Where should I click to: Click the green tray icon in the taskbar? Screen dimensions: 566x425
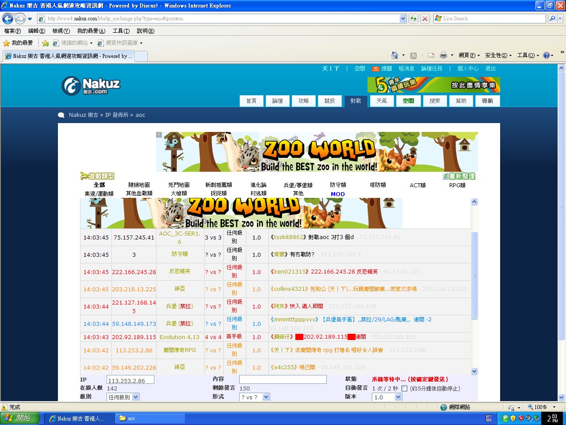point(505,418)
